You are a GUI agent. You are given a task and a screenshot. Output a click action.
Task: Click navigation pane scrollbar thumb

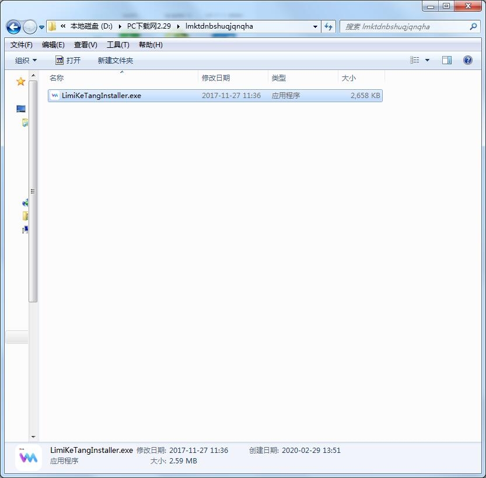(33, 191)
